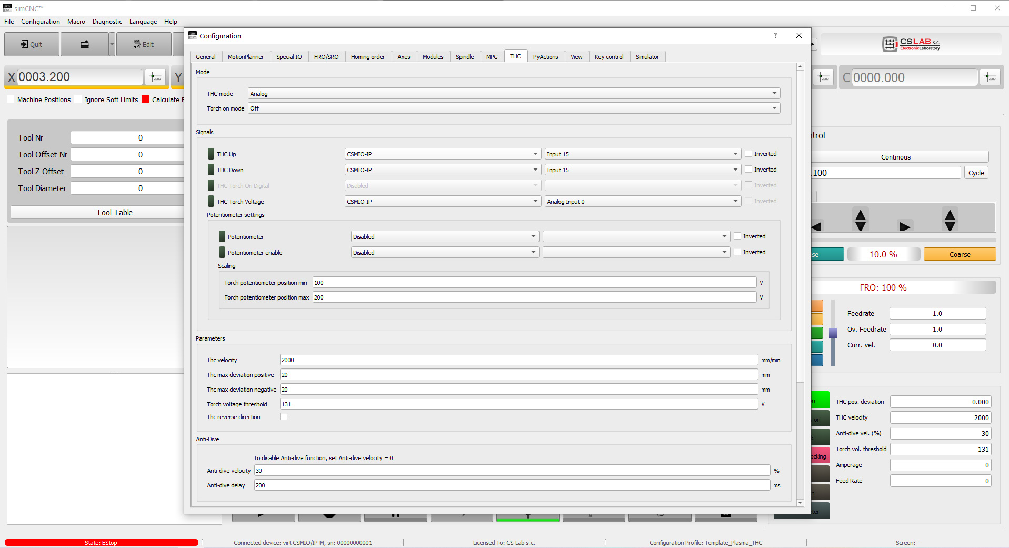Viewport: 1009px width, 548px height.
Task: Click the CS-Lab logo
Action: 911,44
